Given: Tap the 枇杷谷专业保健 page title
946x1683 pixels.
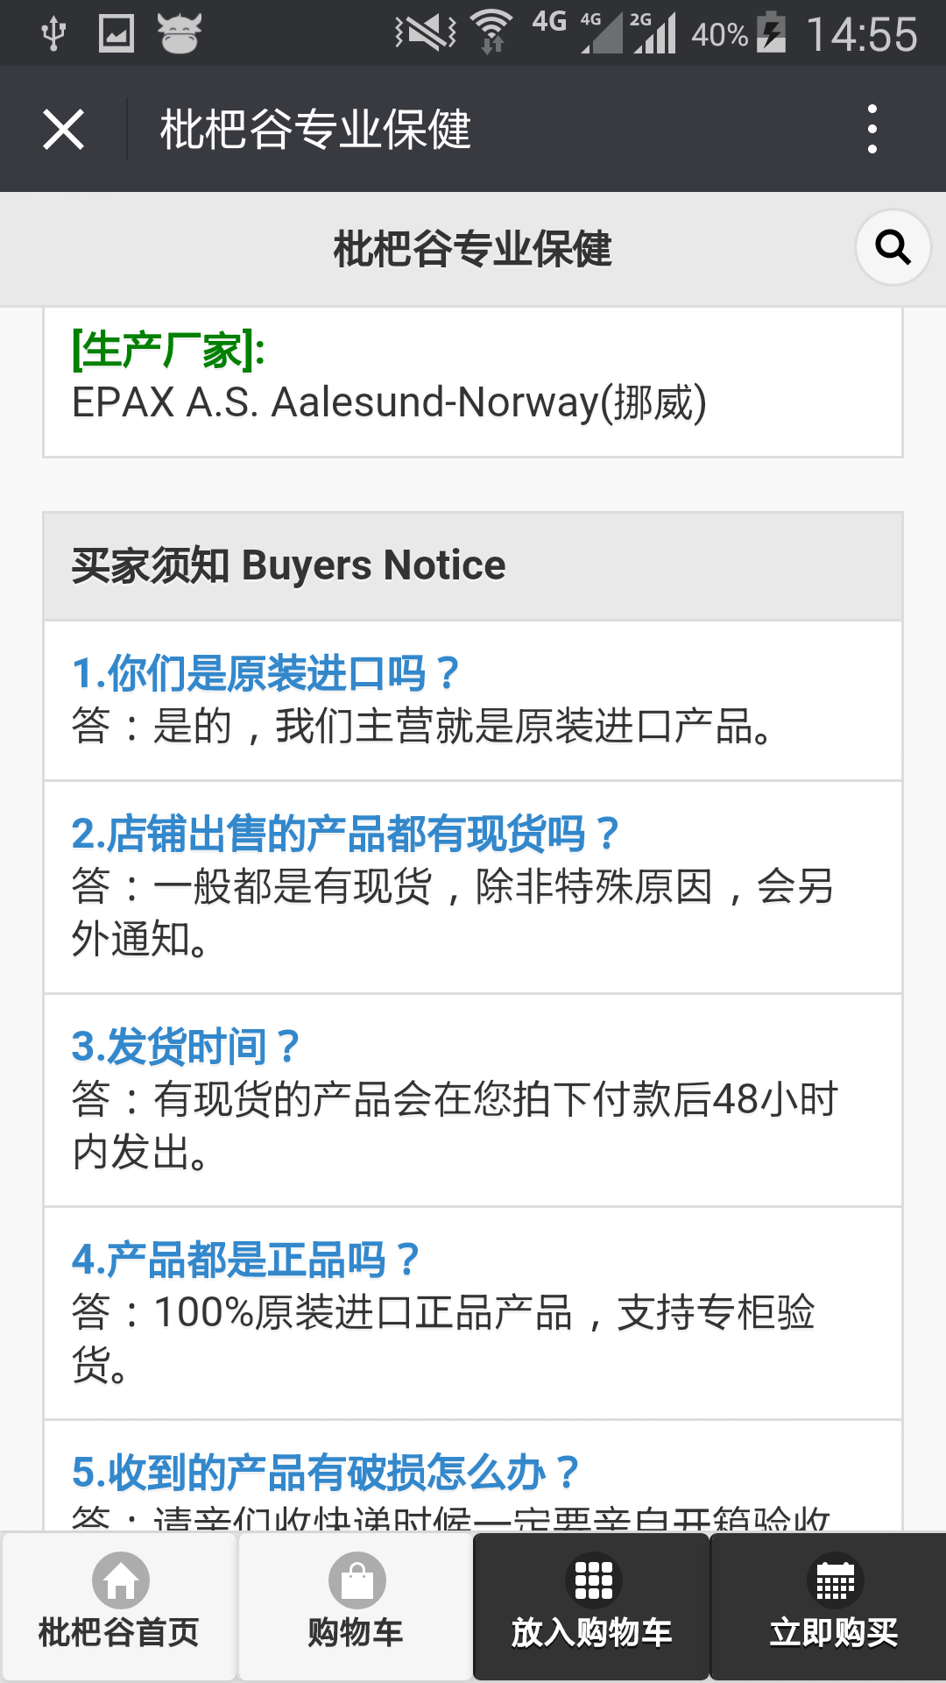Looking at the screenshot, I should click(472, 249).
